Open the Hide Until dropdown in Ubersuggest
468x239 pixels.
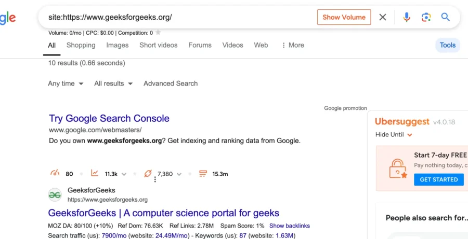(x=394, y=134)
